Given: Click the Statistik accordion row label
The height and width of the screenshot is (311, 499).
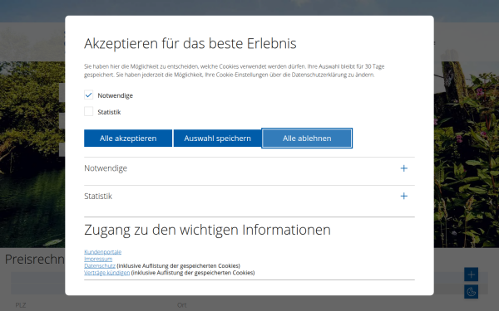Looking at the screenshot, I should click(x=98, y=196).
